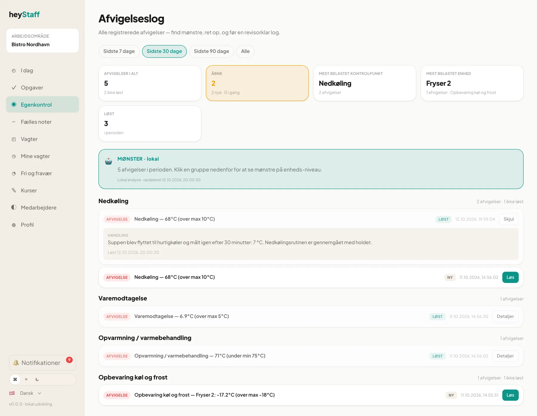The width and height of the screenshot is (537, 416).
Task: Click the notification bell icon
Action: point(16,363)
